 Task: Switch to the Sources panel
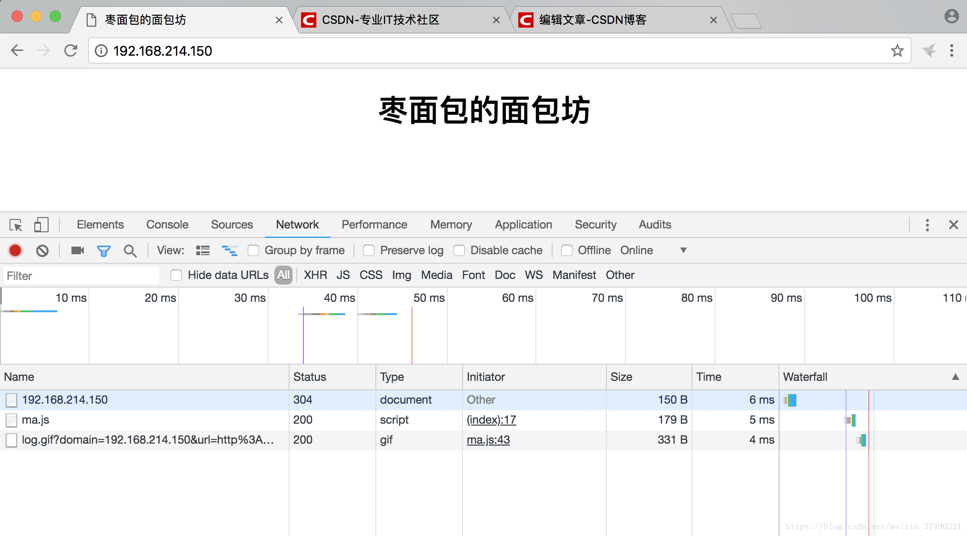pyautogui.click(x=232, y=225)
